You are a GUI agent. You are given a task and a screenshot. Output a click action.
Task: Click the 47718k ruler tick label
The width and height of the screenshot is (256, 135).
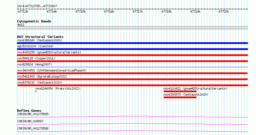coord(167,11)
